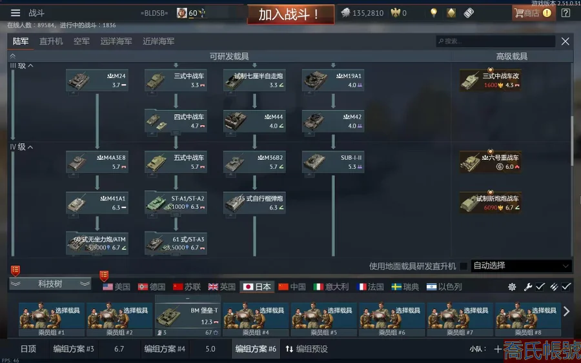Screen dimensions: 581x363
Task: Collapse the III 级 rank section
Action: (30, 66)
